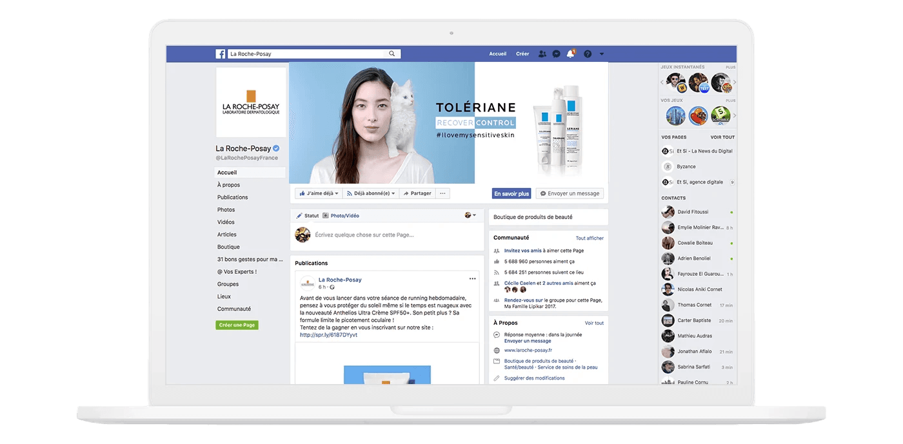The image size is (903, 444).
Task: Show next instant games with right arrow
Action: [x=734, y=82]
